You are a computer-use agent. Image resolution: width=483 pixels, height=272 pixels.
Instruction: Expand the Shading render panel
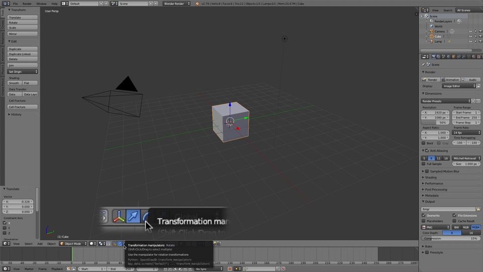(430, 177)
